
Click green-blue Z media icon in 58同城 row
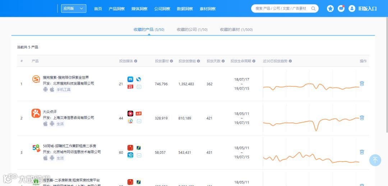[x=139, y=148]
